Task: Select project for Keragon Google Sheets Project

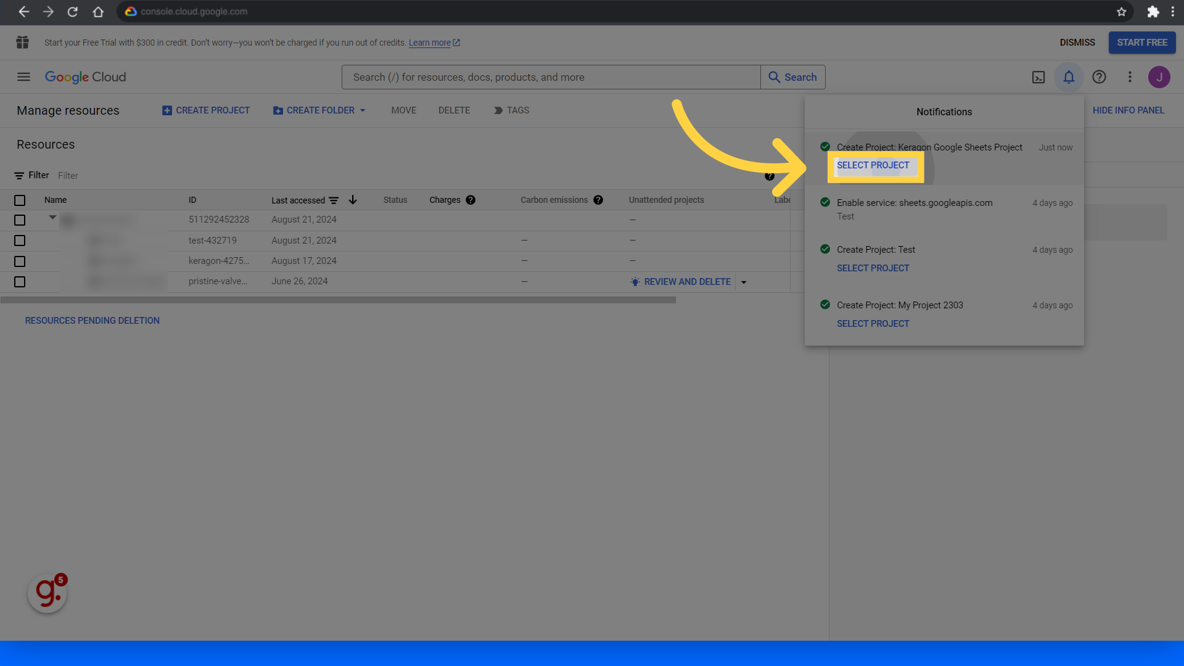Action: tap(873, 165)
